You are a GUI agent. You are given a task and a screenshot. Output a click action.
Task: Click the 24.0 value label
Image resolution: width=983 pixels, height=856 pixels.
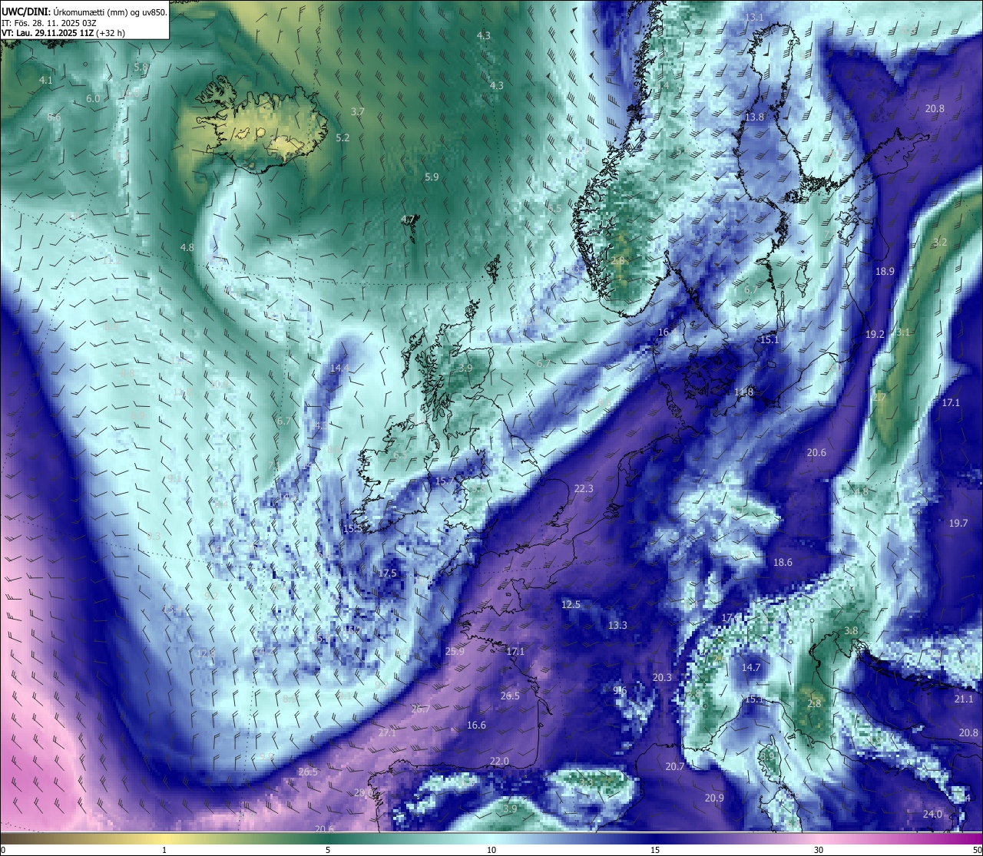click(x=932, y=815)
